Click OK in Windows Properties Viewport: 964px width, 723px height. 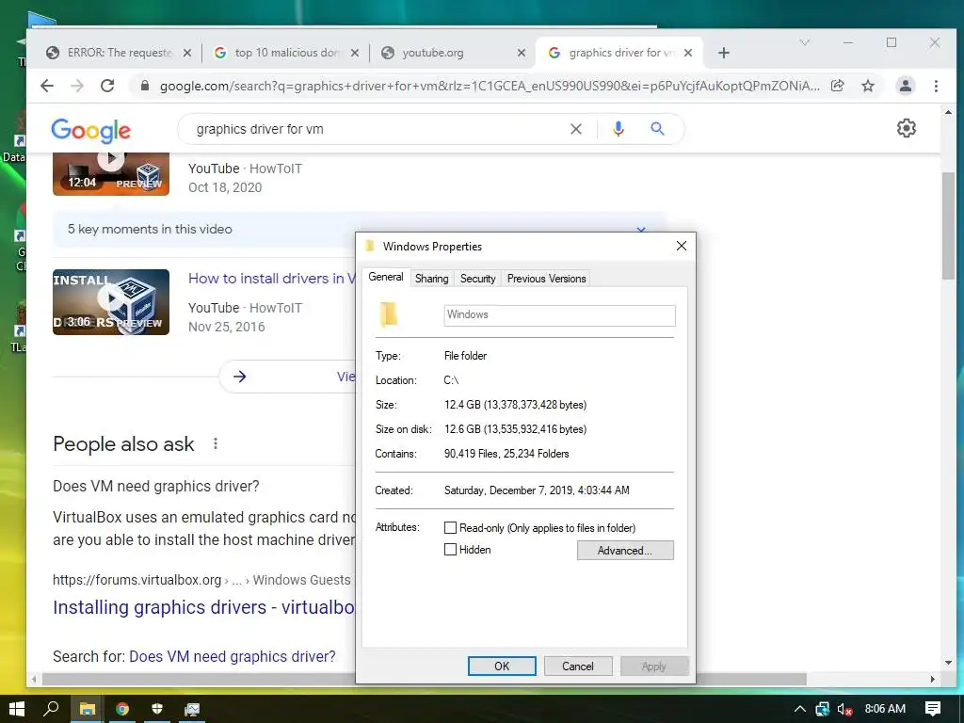coord(502,666)
